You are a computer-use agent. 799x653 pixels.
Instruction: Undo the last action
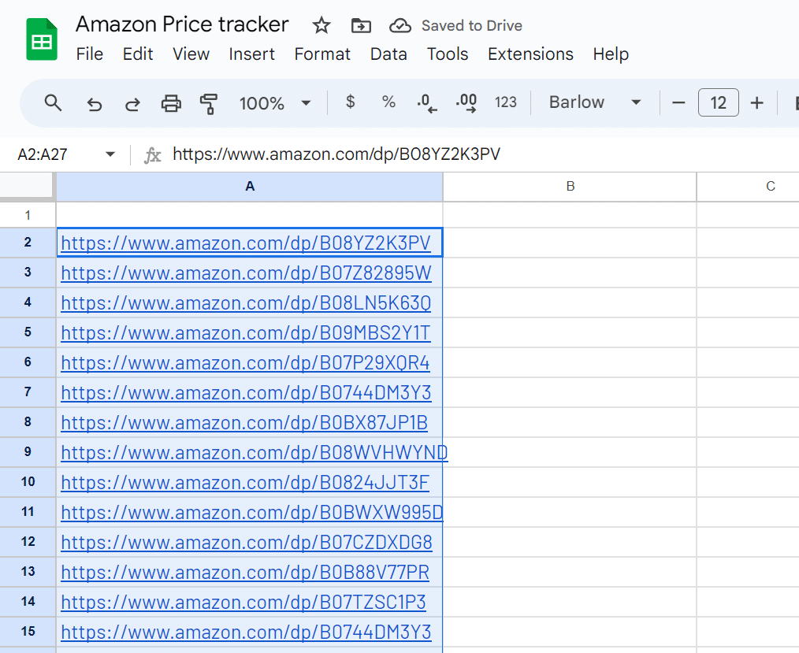click(x=95, y=103)
